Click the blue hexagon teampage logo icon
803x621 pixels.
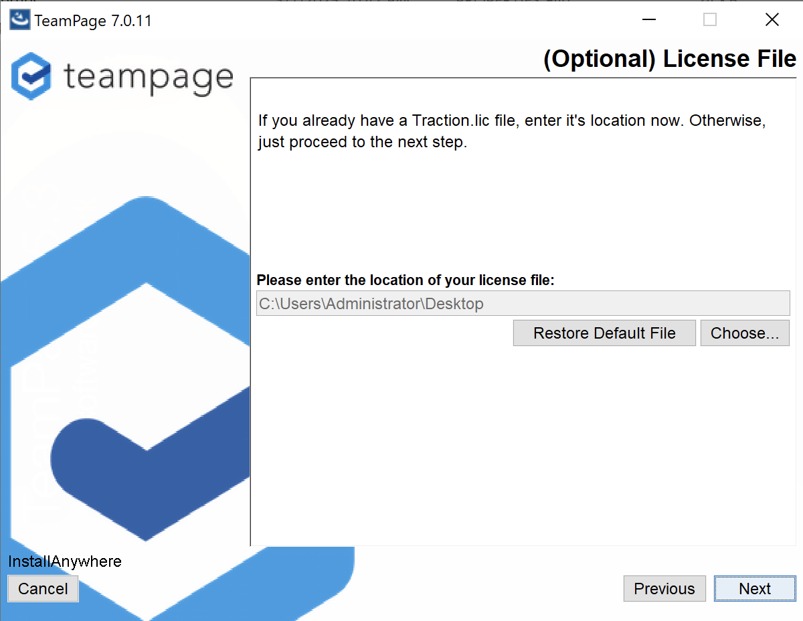[31, 76]
